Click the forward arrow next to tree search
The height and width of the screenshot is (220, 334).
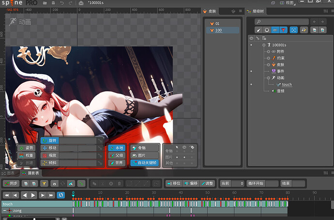pyautogui.click(x=322, y=21)
